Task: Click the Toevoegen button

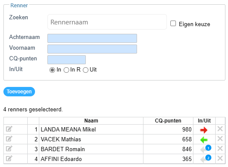Action: pyautogui.click(x=19, y=92)
